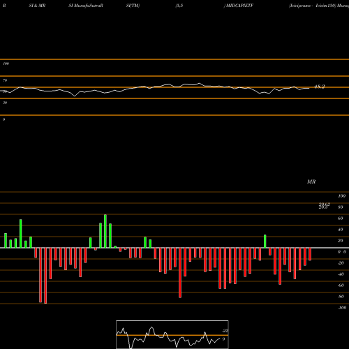Viewport: 349px width, 349px height.
Task: Click the 9 value in mini chart
Action: click(x=223, y=339)
